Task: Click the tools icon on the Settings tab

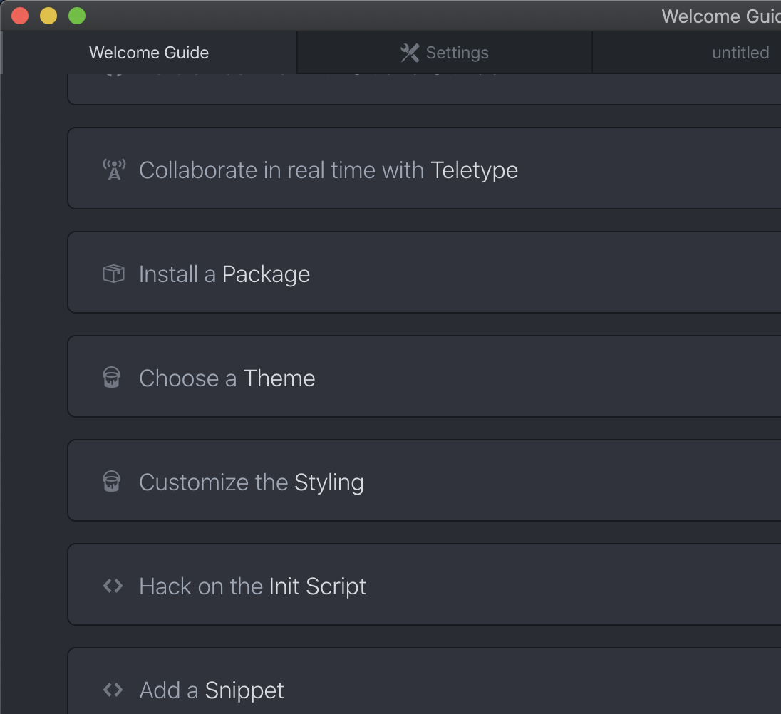Action: 410,53
